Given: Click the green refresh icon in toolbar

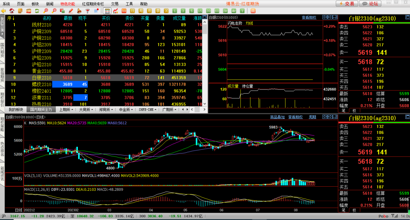Looking at the screenshot, I should click(x=37, y=11).
